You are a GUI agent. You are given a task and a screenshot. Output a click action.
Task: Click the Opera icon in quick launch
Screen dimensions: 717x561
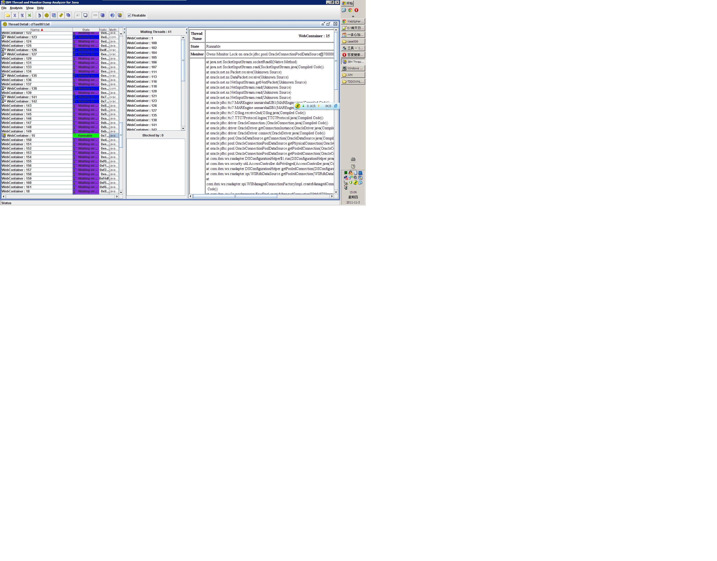[357, 10]
